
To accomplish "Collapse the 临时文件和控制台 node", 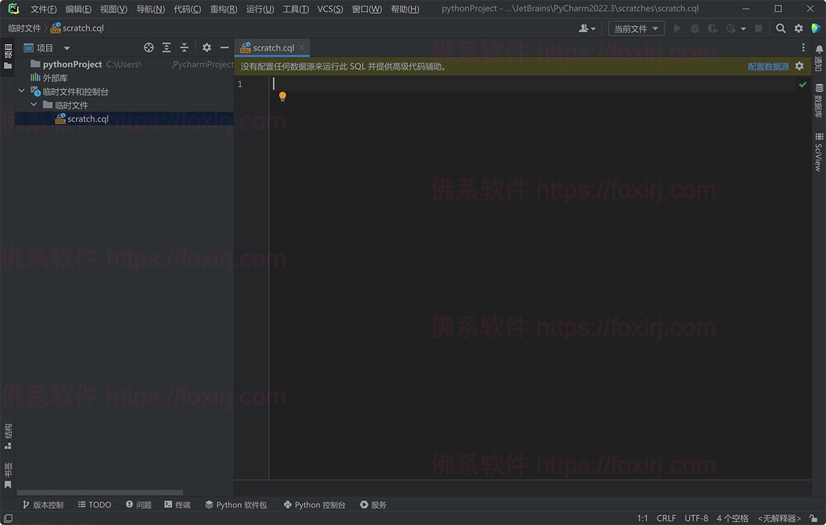I will click(x=21, y=91).
